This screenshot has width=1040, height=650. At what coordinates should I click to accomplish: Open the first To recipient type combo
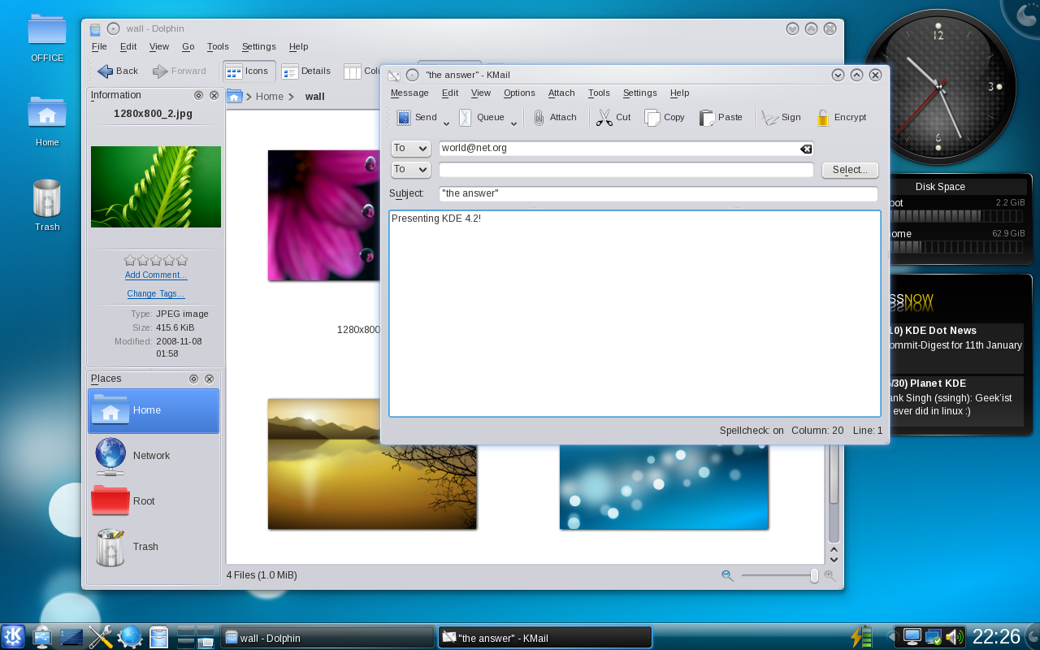[410, 148]
